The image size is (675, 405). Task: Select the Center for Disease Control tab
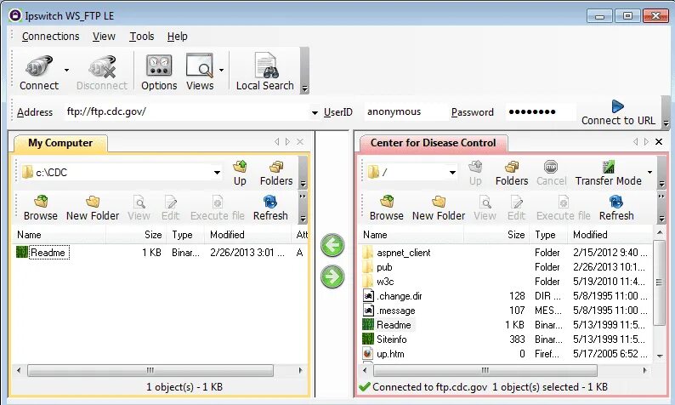[433, 143]
